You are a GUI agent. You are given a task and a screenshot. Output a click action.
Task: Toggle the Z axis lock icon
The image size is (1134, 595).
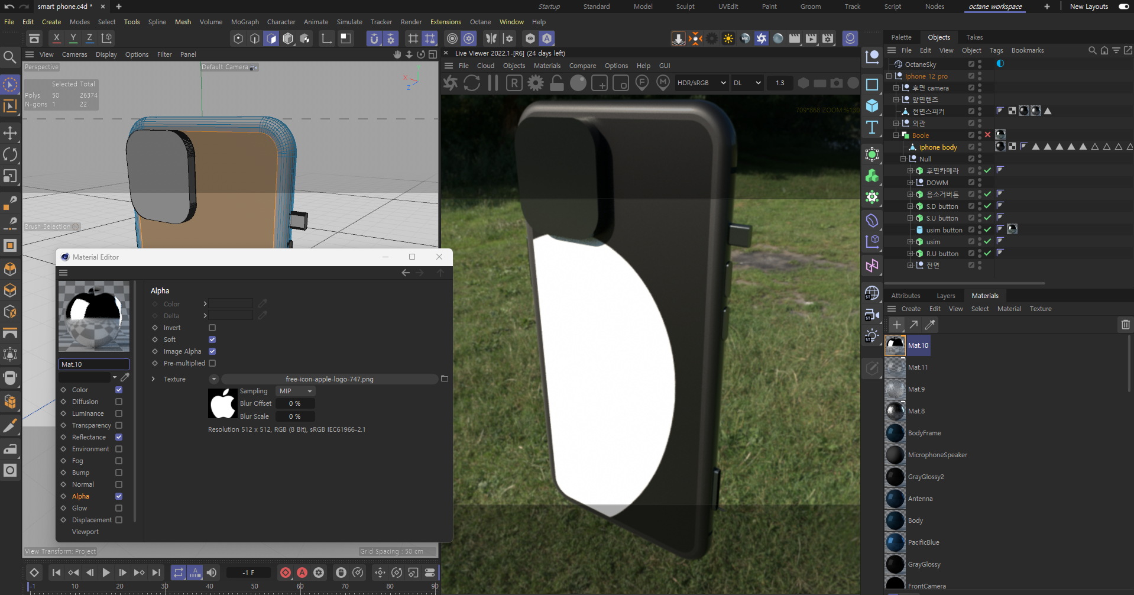[x=89, y=38]
